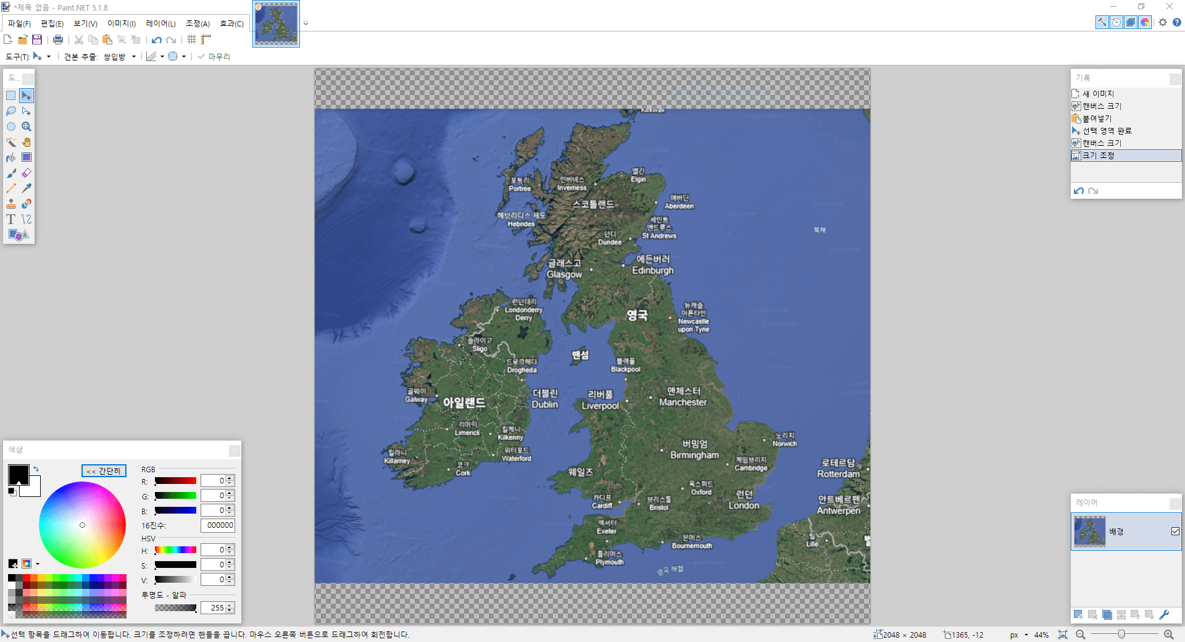Choose the Eraser tool
The image size is (1185, 642).
(x=27, y=173)
